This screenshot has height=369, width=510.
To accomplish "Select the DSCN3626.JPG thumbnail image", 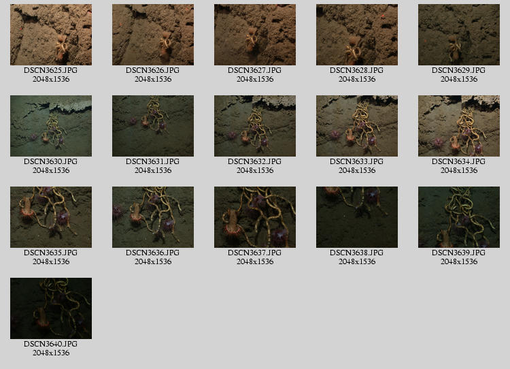I will (153, 35).
